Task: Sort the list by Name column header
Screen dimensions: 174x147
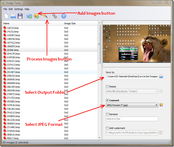Action: coord(6,23)
